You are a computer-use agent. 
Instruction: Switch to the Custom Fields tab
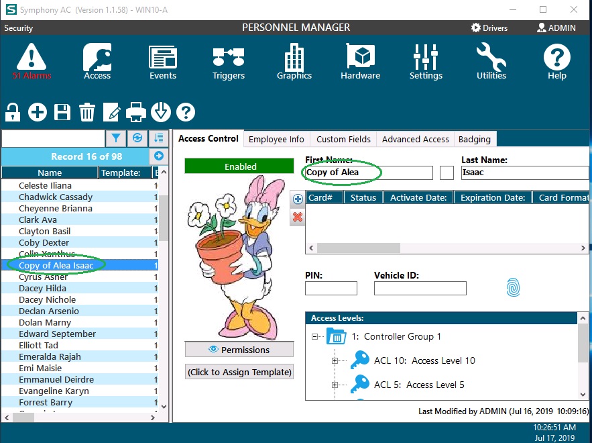pos(343,139)
